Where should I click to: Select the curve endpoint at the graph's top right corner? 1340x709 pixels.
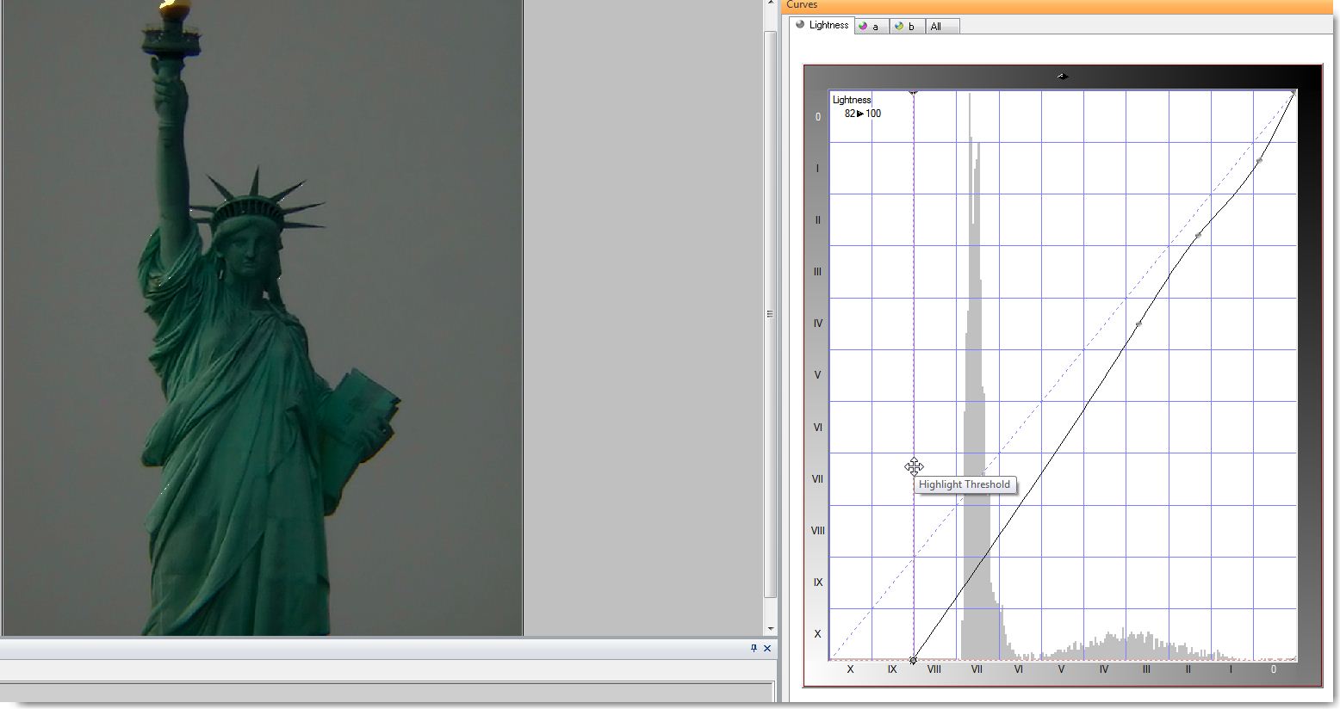coord(1293,92)
